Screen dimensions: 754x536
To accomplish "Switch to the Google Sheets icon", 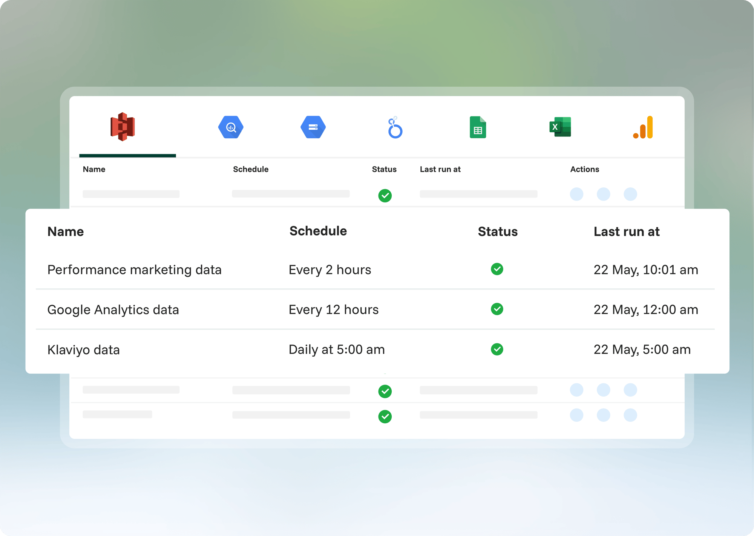I will point(478,127).
